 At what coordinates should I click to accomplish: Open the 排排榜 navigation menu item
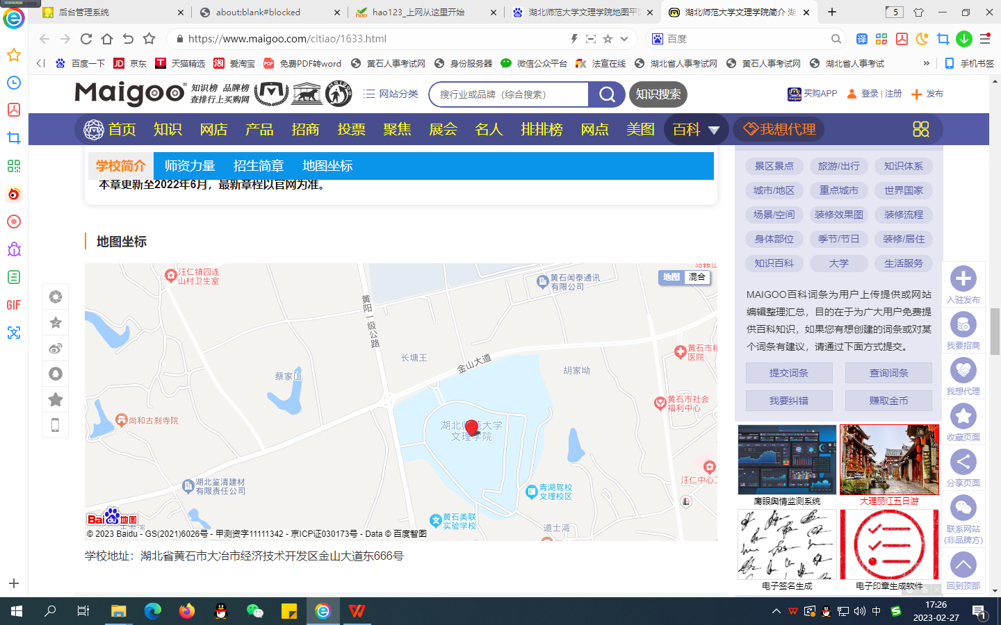pos(542,130)
